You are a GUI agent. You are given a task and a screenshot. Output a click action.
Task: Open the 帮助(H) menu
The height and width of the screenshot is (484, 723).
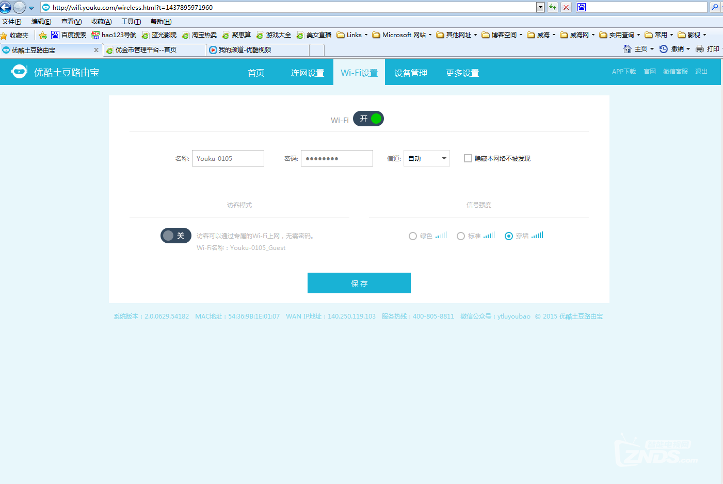(161, 22)
